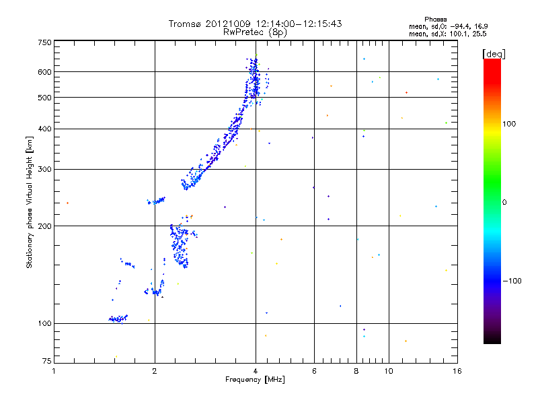
Task: Click the '0' colorbar tick label
Action: pyautogui.click(x=504, y=202)
